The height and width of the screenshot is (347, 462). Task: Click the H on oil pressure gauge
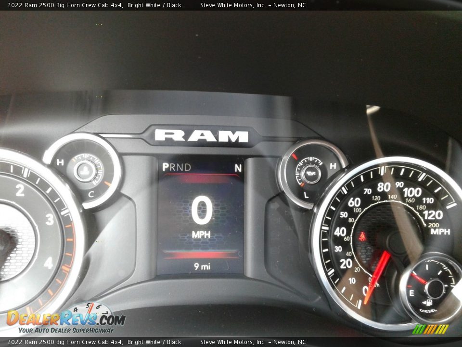click(x=333, y=166)
